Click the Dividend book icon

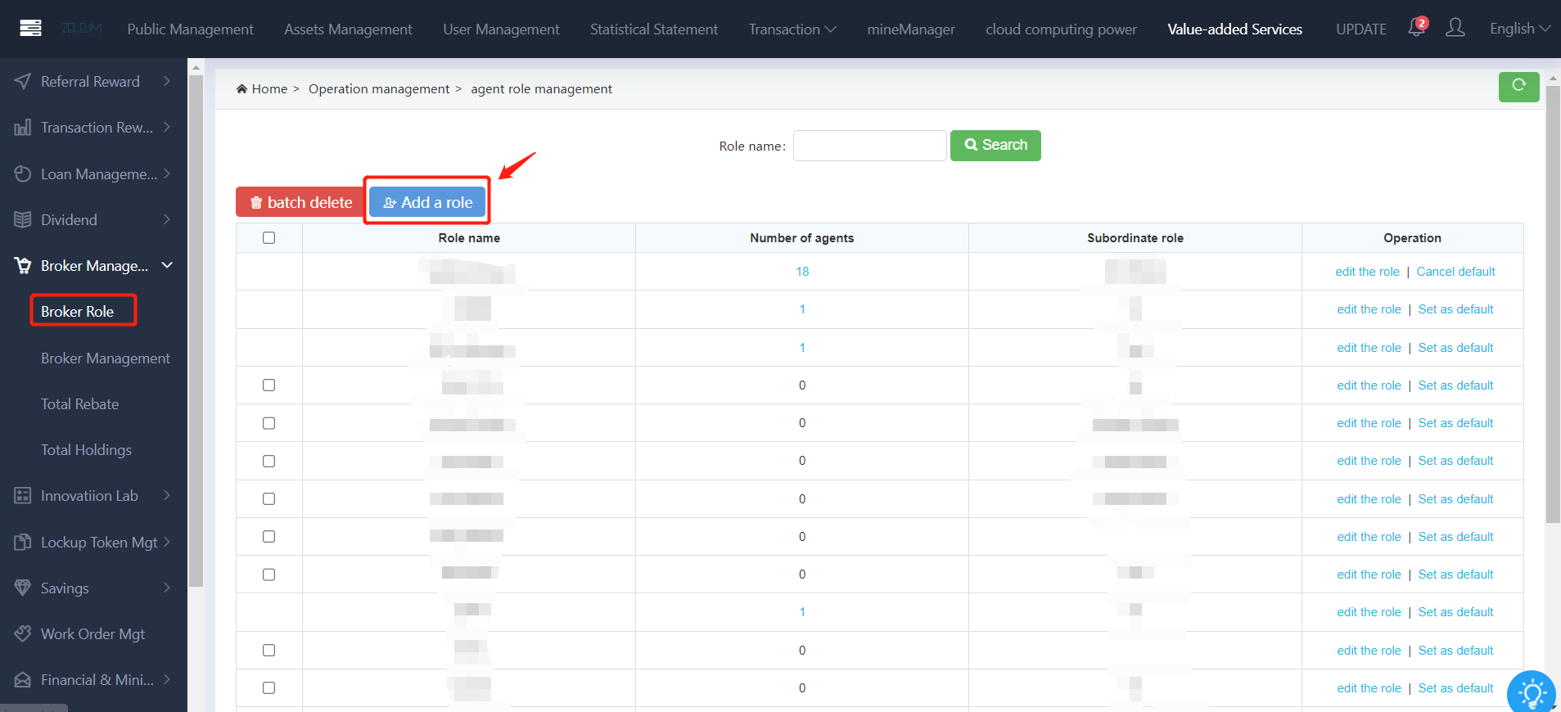pyautogui.click(x=23, y=219)
